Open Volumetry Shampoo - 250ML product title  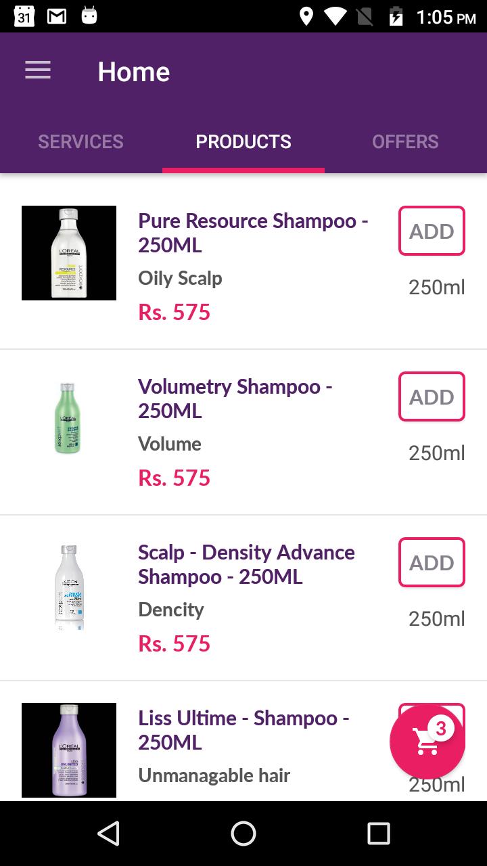coord(235,398)
